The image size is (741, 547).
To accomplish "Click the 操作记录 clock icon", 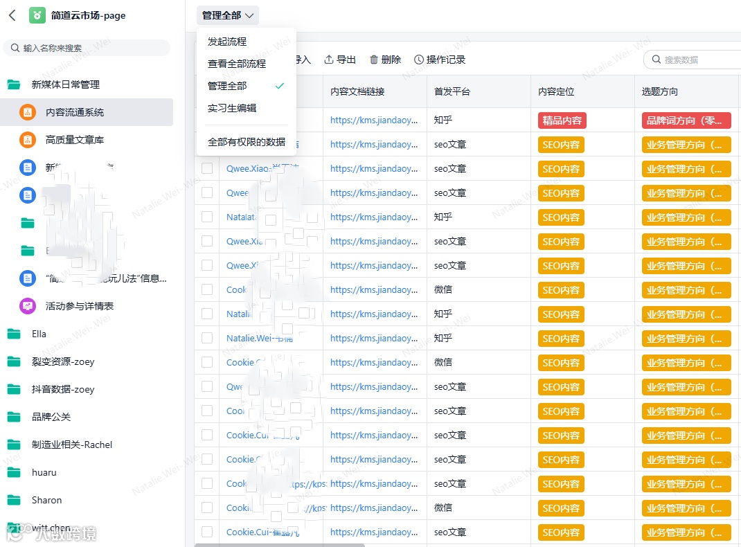I will click(x=419, y=60).
